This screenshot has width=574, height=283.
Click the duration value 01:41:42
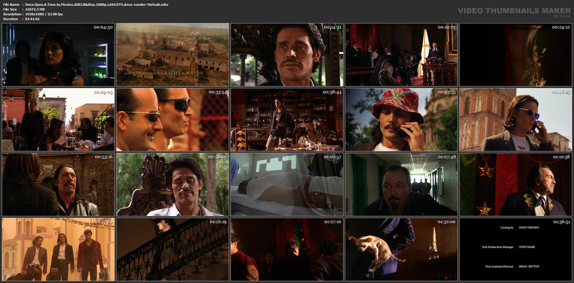click(x=32, y=19)
